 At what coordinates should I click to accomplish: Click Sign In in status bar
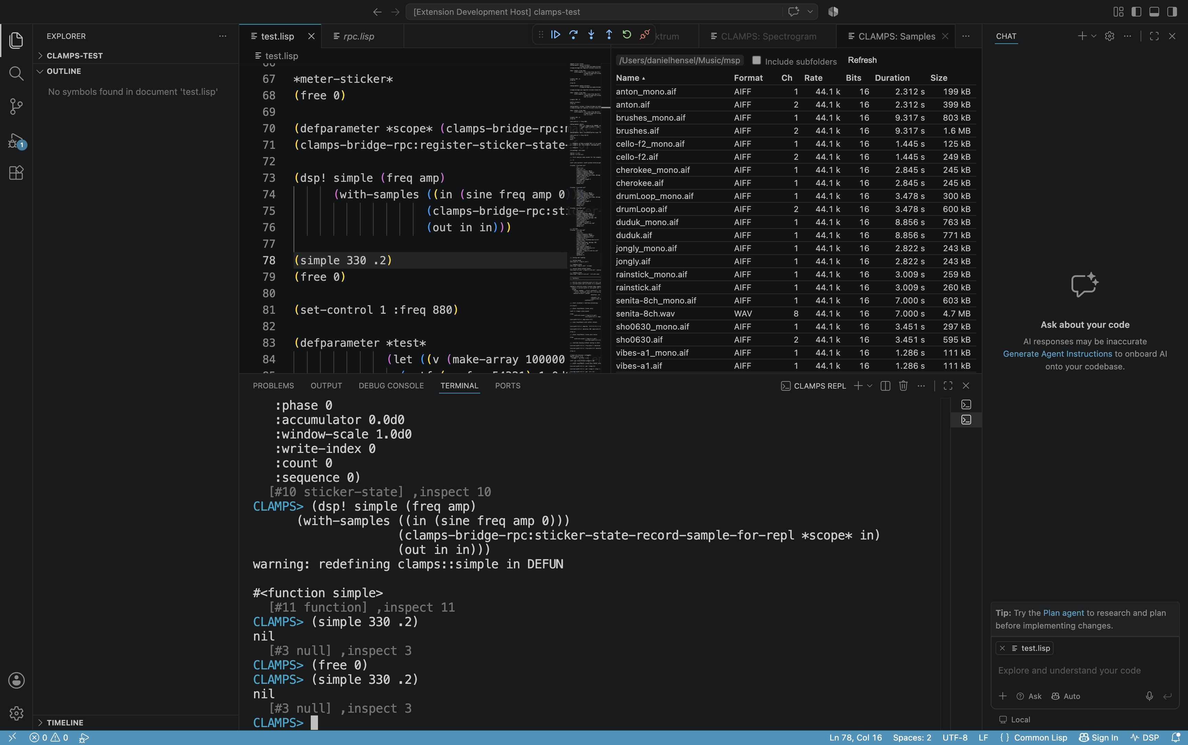pyautogui.click(x=1098, y=737)
